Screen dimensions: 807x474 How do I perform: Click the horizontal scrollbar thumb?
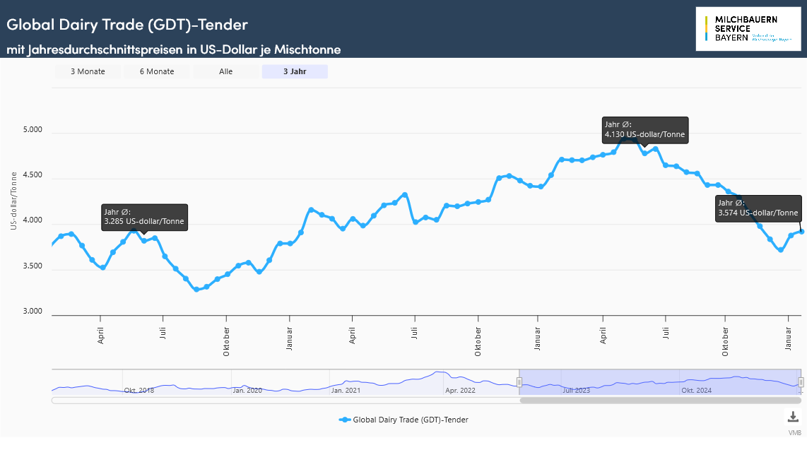tap(660, 401)
